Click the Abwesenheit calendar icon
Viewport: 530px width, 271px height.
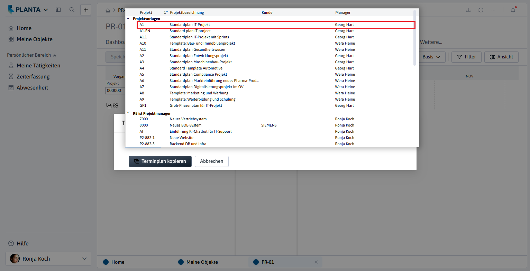tap(11, 88)
